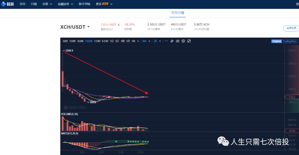This screenshot has height=155, width=299.
Task: Select the 分时 chart interval
Action: click(x=65, y=41)
